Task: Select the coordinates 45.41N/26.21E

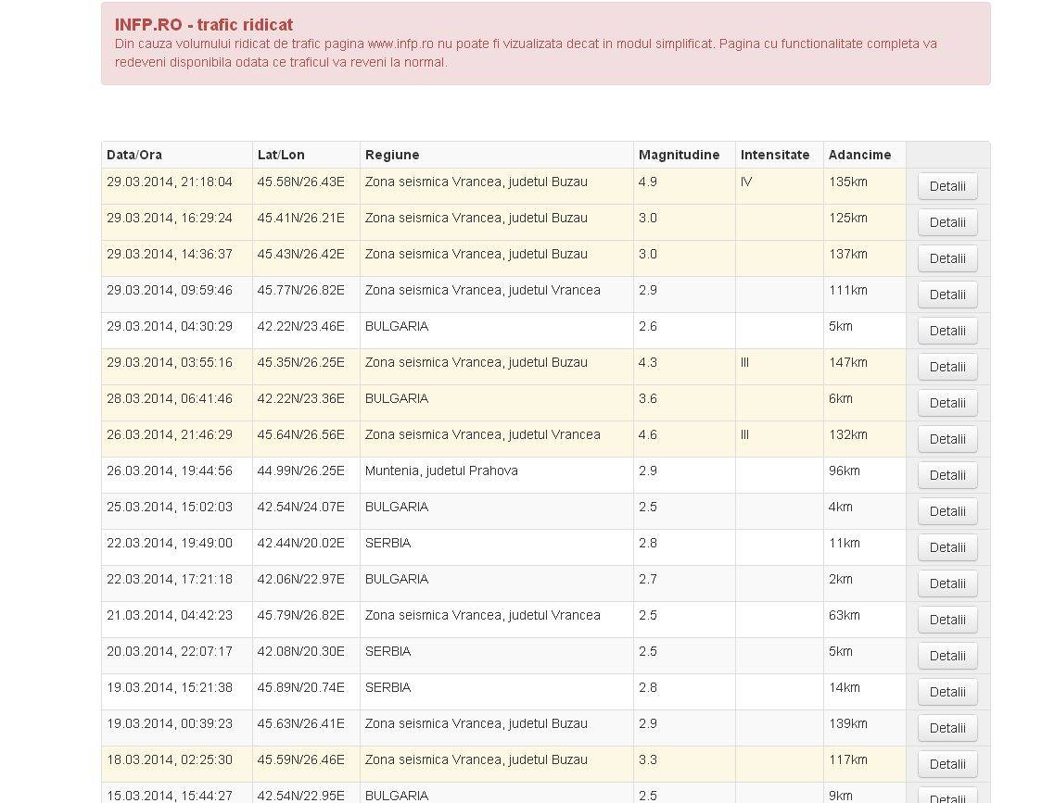Action: (301, 218)
